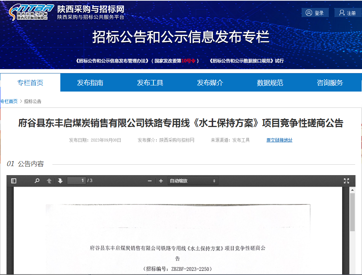The height and width of the screenshot is (275, 362).
Task: Click the 注册 button
Action: [x=348, y=13]
